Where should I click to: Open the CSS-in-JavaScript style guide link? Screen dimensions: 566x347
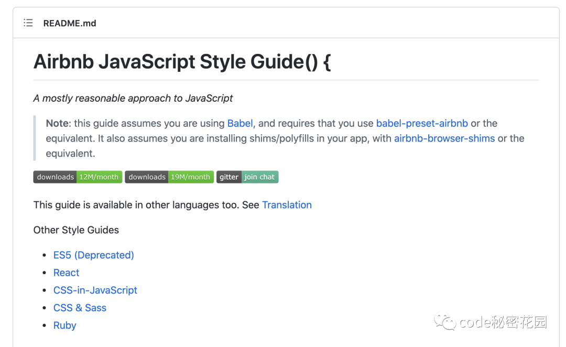click(95, 290)
